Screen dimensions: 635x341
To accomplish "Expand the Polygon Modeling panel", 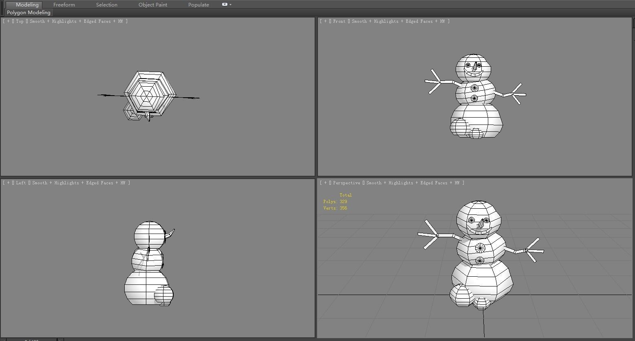I will click(x=29, y=13).
